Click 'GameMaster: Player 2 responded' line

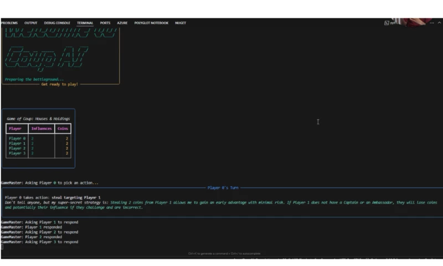(x=32, y=237)
